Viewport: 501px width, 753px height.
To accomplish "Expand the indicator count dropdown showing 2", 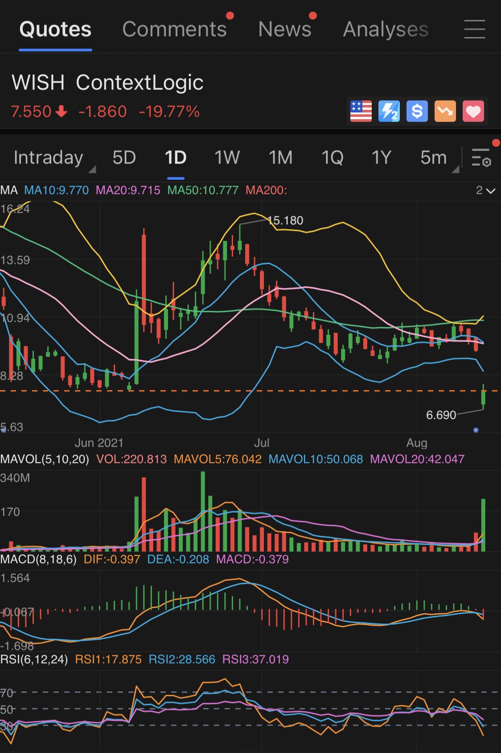I will [485, 190].
